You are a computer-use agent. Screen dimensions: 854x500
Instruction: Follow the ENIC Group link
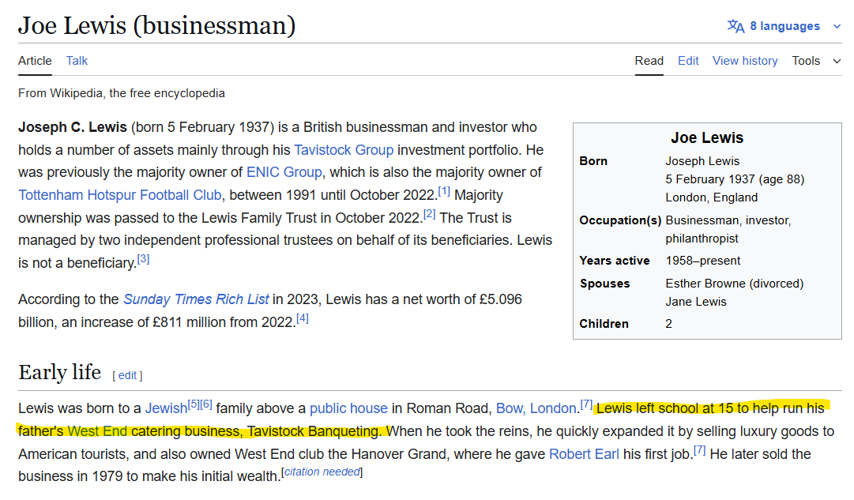coord(284,172)
